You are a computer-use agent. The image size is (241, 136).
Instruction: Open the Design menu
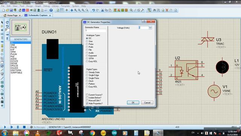pyautogui.click(x=29, y=6)
